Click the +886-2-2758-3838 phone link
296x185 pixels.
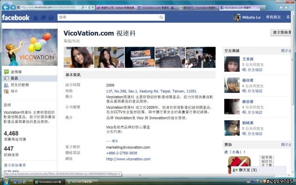pos(122,153)
